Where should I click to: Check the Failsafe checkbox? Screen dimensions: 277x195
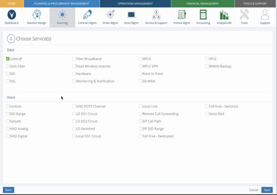coord(7,121)
